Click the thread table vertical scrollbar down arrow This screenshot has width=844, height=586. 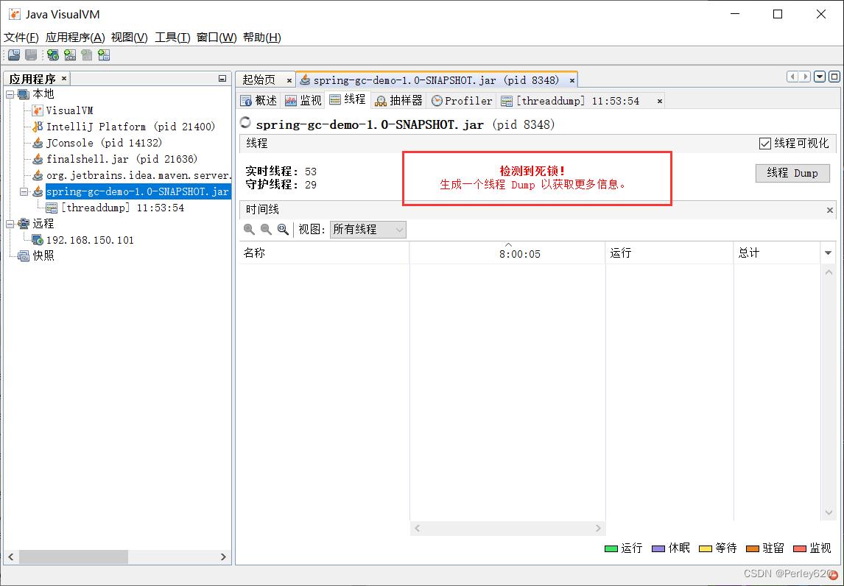tap(829, 513)
